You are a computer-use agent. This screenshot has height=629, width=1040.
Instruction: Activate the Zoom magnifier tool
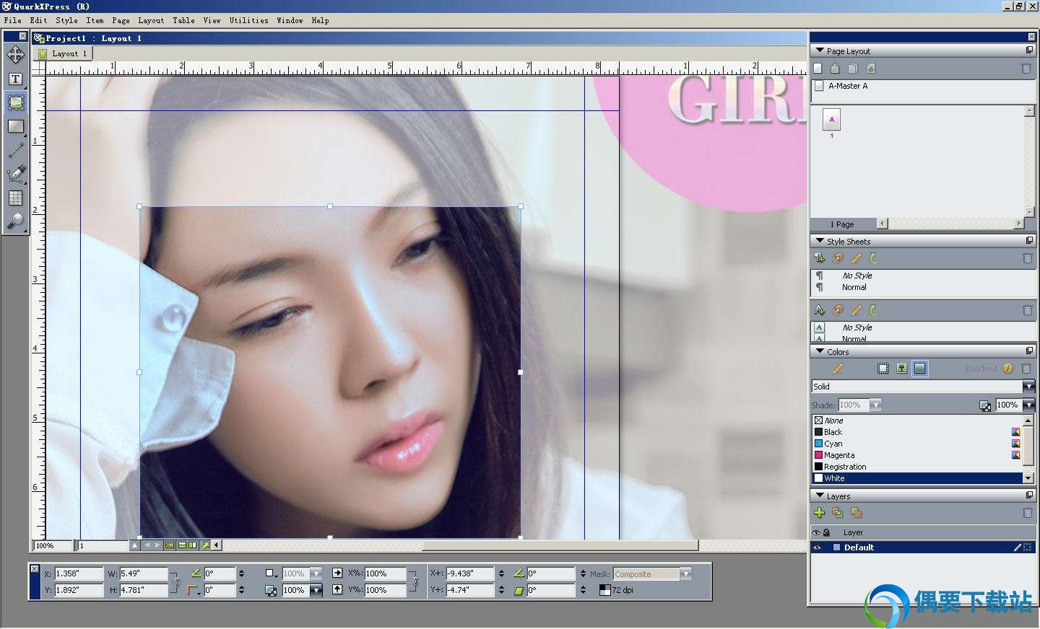(15, 221)
